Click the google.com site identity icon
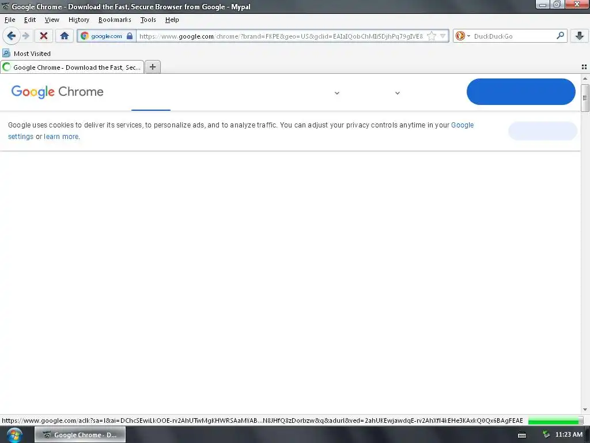Image resolution: width=590 pixels, height=443 pixels. [x=85, y=36]
